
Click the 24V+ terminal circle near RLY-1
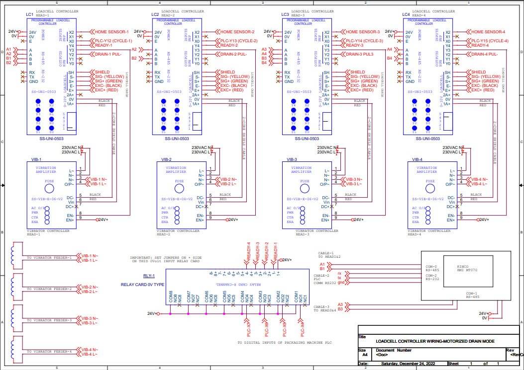[x=157, y=313]
